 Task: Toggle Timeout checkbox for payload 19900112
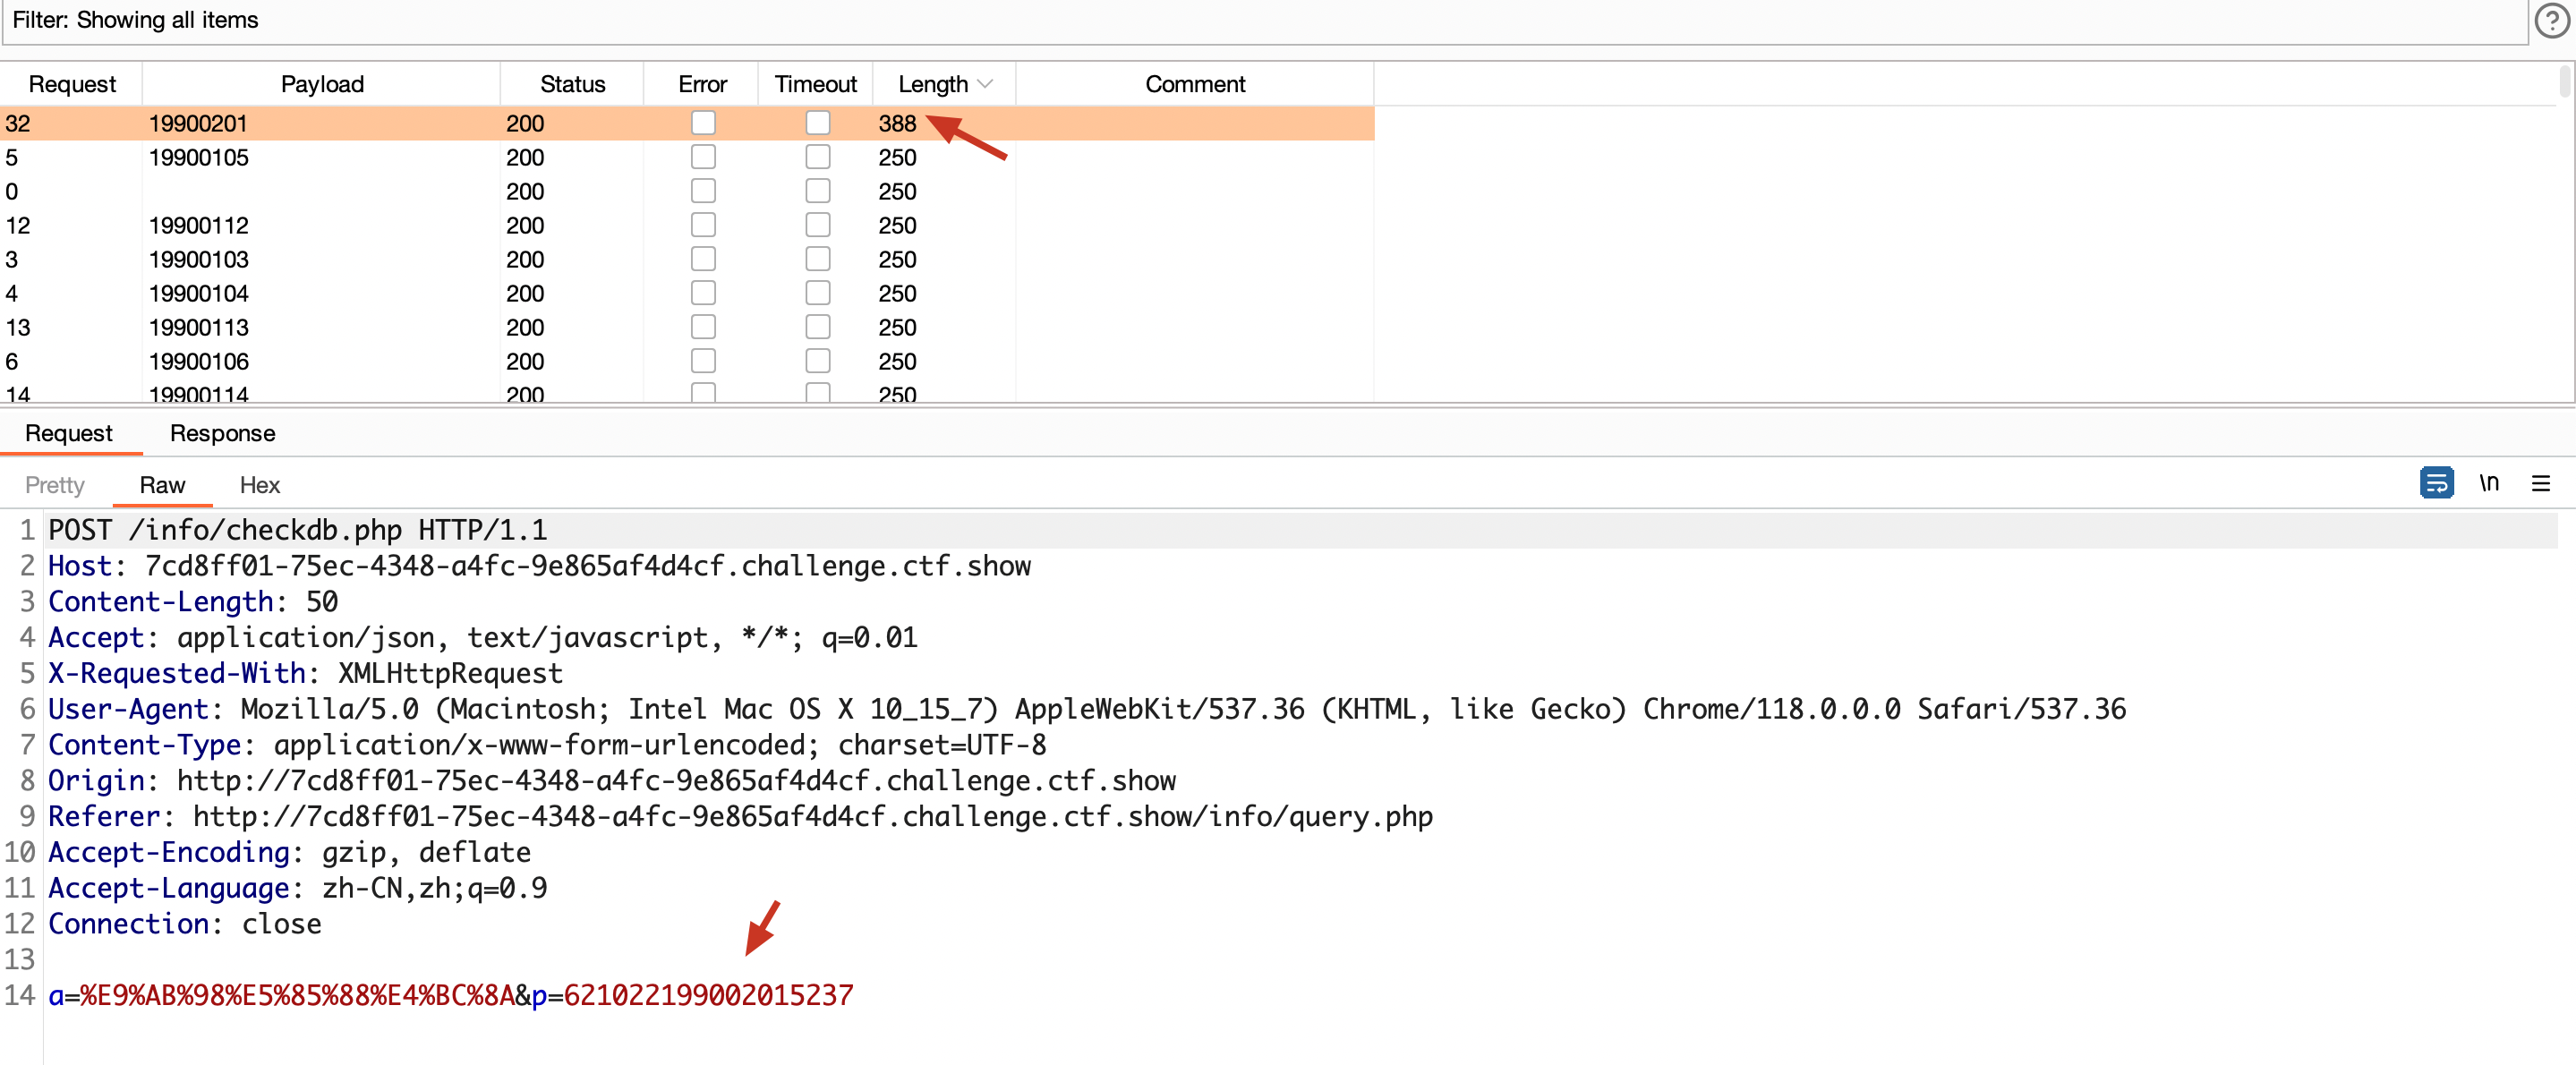coord(818,225)
